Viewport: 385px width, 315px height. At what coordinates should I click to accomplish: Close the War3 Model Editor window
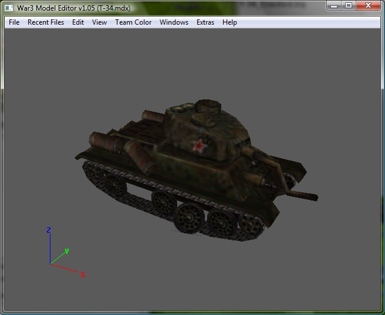coord(368,6)
